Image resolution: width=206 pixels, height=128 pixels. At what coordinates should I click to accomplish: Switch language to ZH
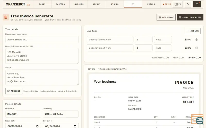178,4
